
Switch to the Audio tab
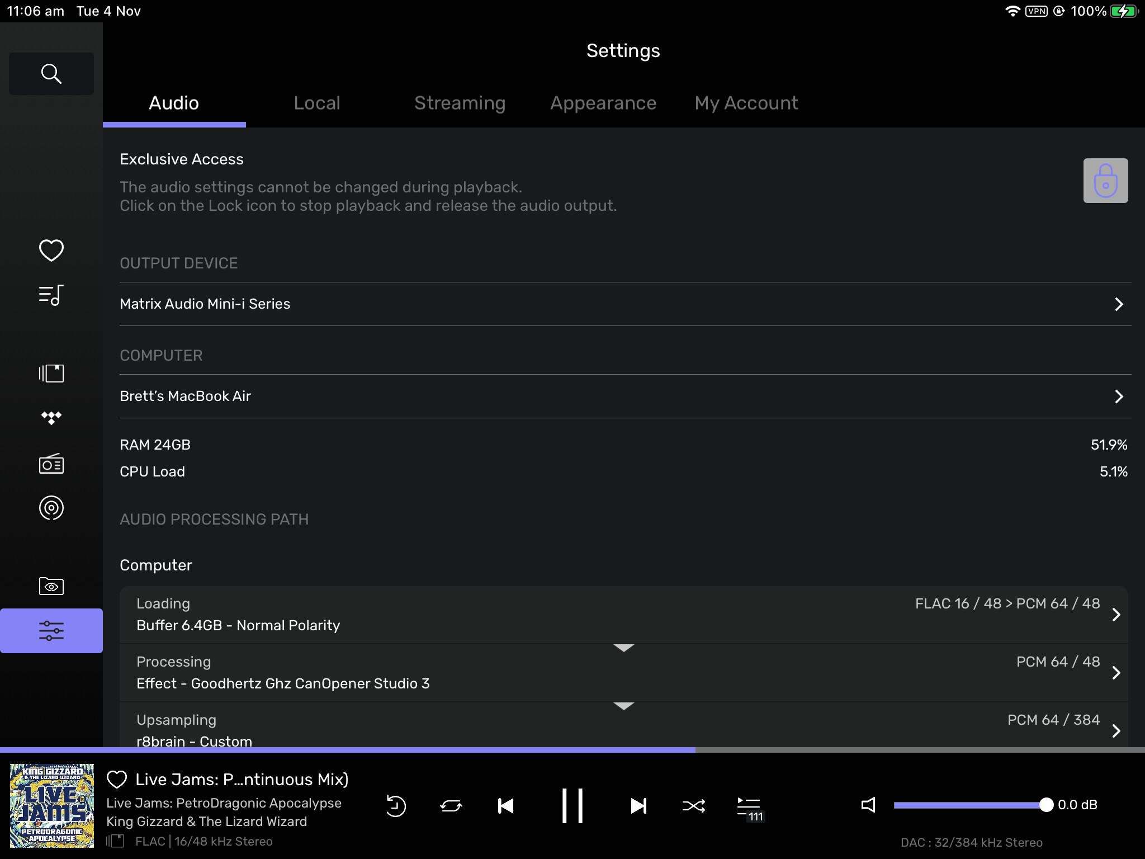coord(174,103)
